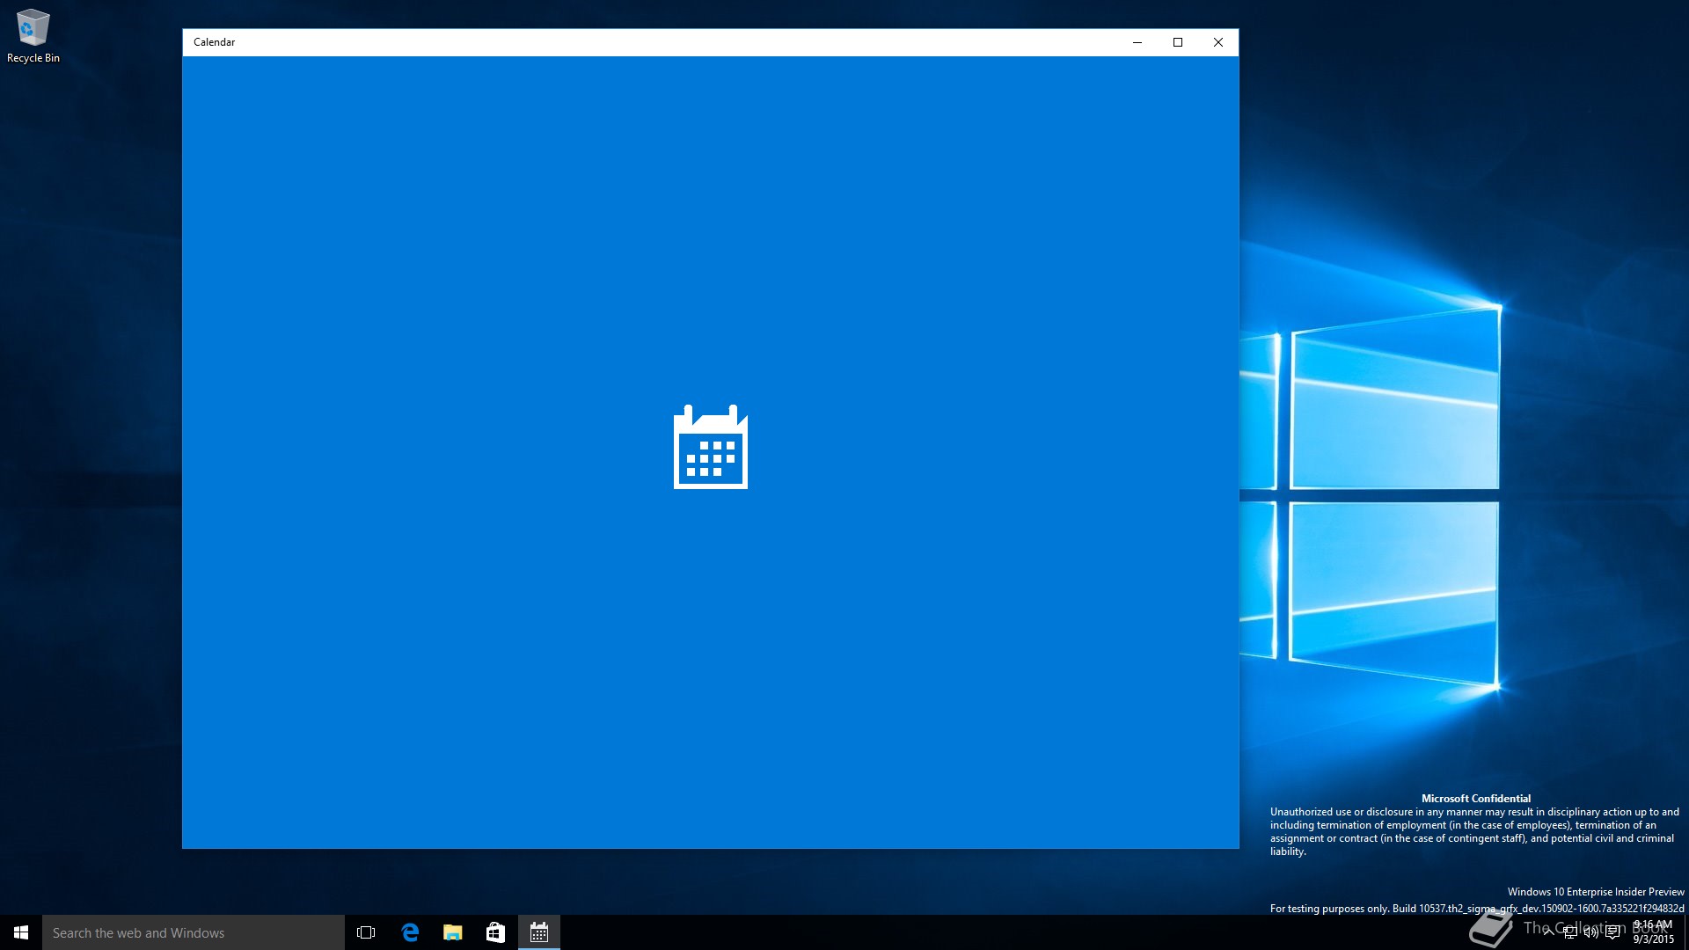Open the Recycle Bin desktop icon
This screenshot has width=1689, height=950.
(33, 35)
